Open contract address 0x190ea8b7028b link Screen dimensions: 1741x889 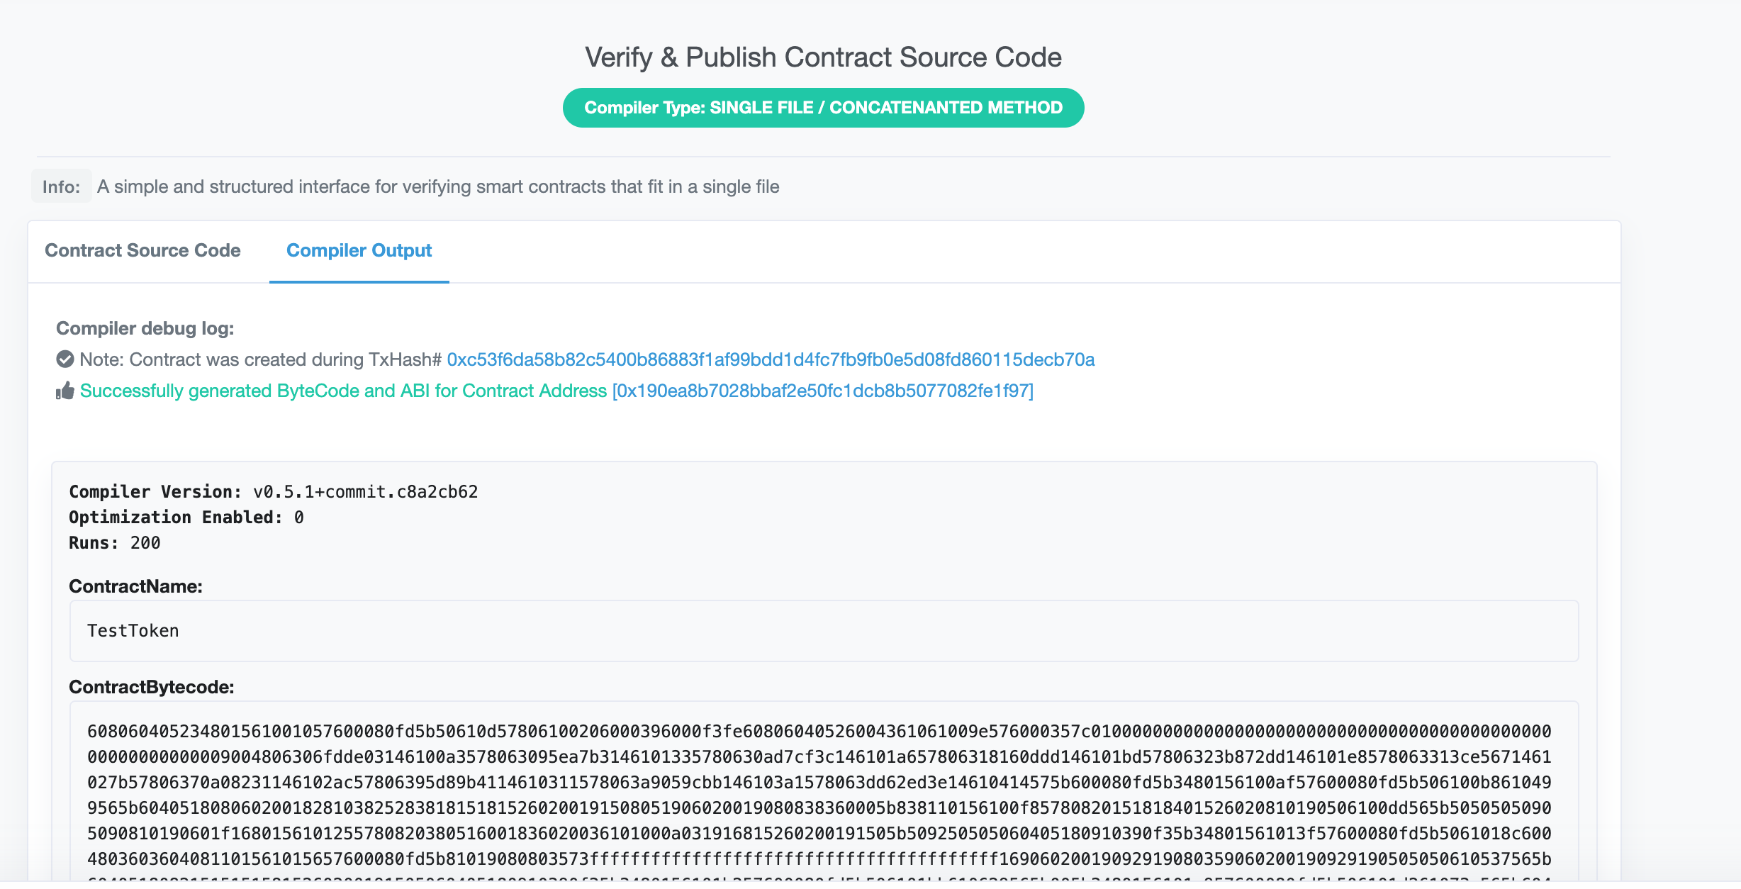click(x=822, y=391)
